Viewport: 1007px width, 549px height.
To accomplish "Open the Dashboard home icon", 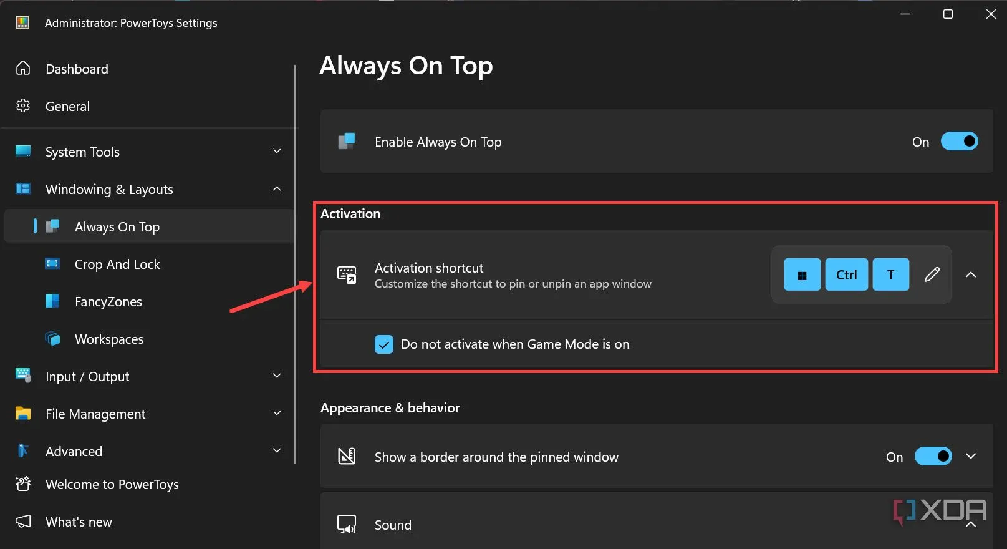I will (23, 68).
